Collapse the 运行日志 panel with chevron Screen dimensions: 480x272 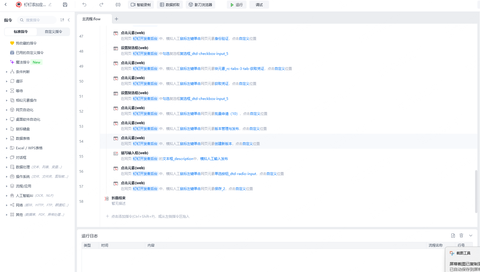tap(471, 236)
